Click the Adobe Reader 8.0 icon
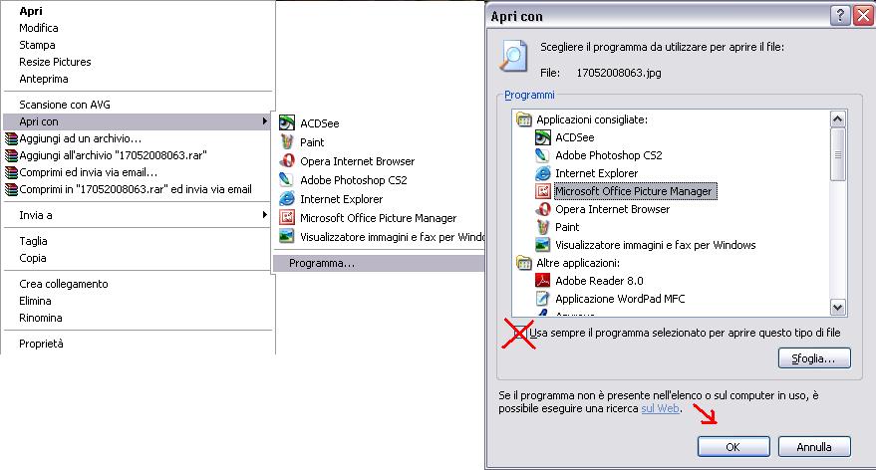This screenshot has width=876, height=470. [x=542, y=280]
